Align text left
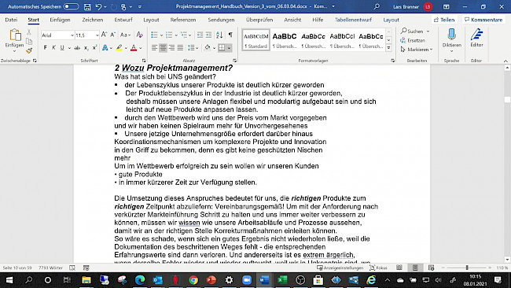Screen dimensions: 511x288 pos(154,48)
